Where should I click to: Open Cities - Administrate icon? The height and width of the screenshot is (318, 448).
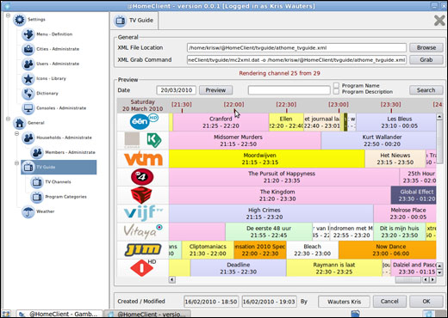[28, 49]
